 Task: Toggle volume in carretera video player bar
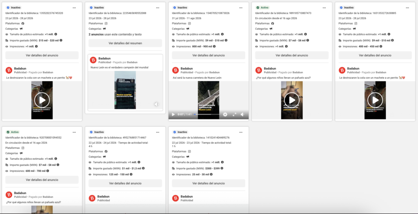(242, 115)
